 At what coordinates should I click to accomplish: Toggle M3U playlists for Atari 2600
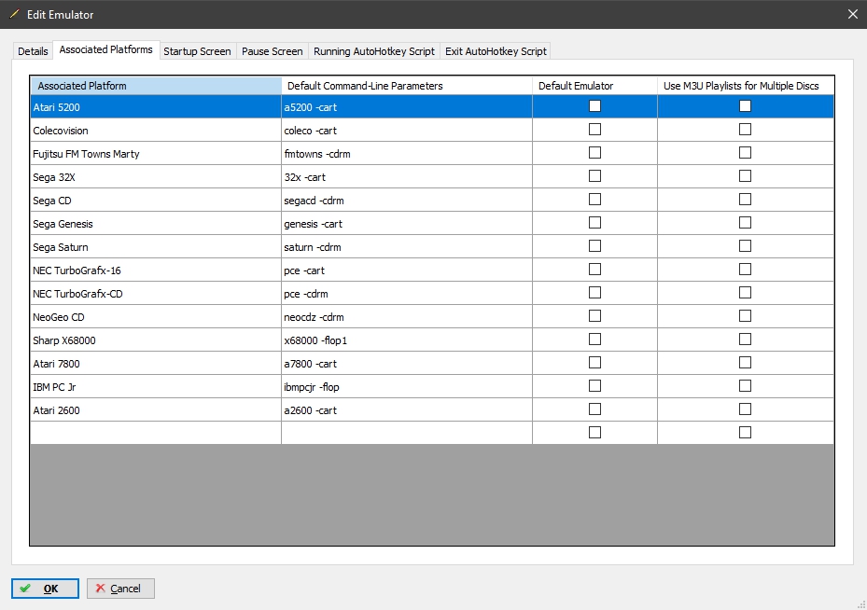point(746,409)
